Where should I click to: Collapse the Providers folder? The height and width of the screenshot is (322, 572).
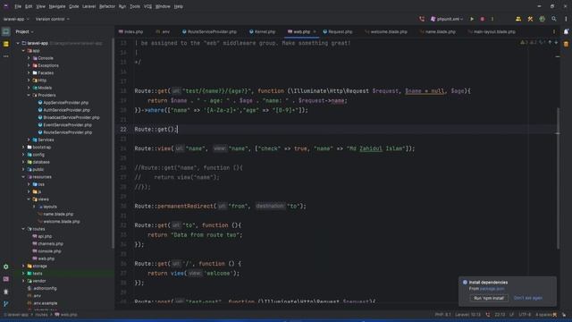point(29,95)
